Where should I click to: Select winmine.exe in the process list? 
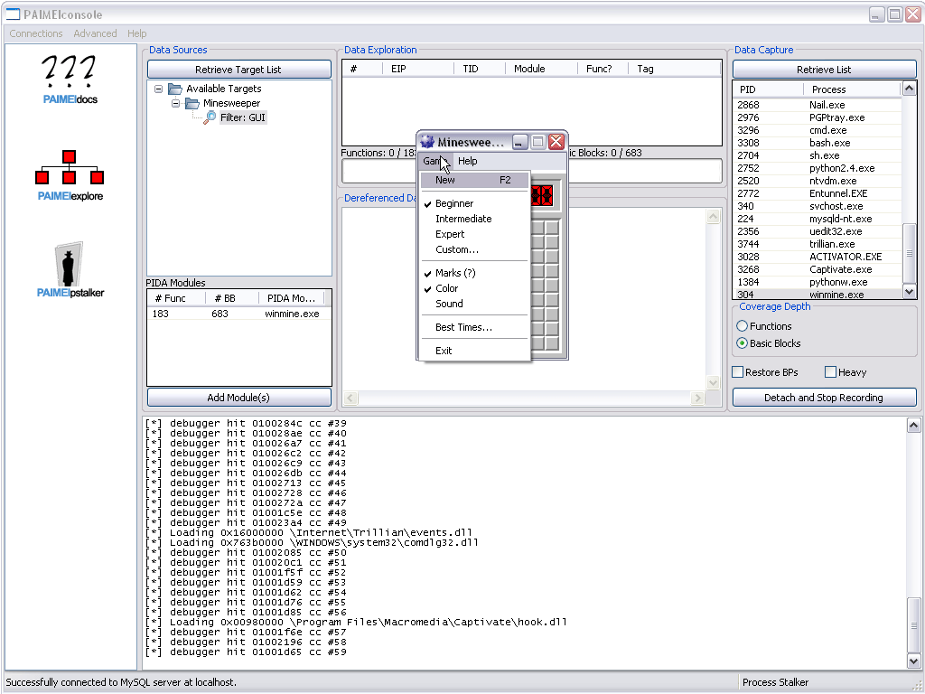[x=818, y=295]
